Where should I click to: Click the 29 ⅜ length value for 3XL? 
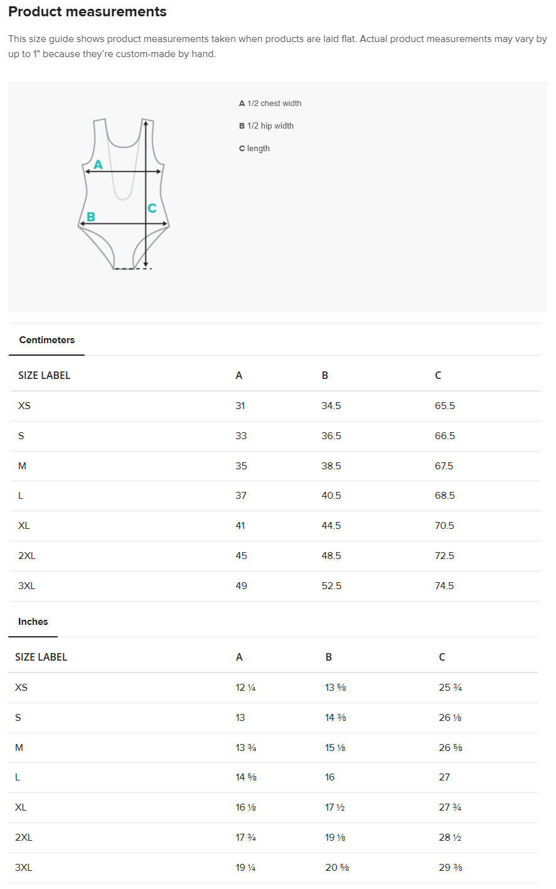click(450, 868)
